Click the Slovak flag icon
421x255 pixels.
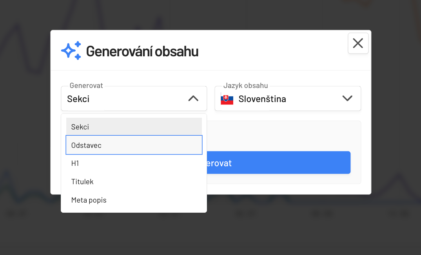(x=227, y=99)
